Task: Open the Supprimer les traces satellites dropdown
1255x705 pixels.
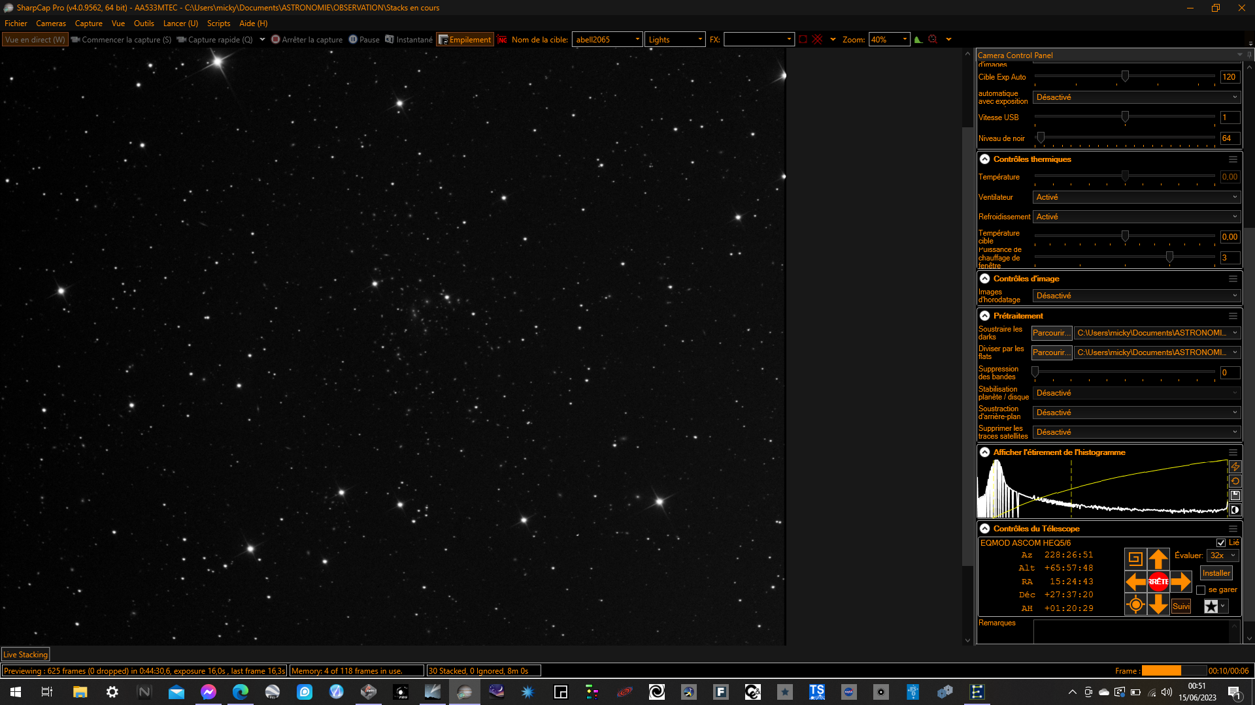Action: (1136, 432)
